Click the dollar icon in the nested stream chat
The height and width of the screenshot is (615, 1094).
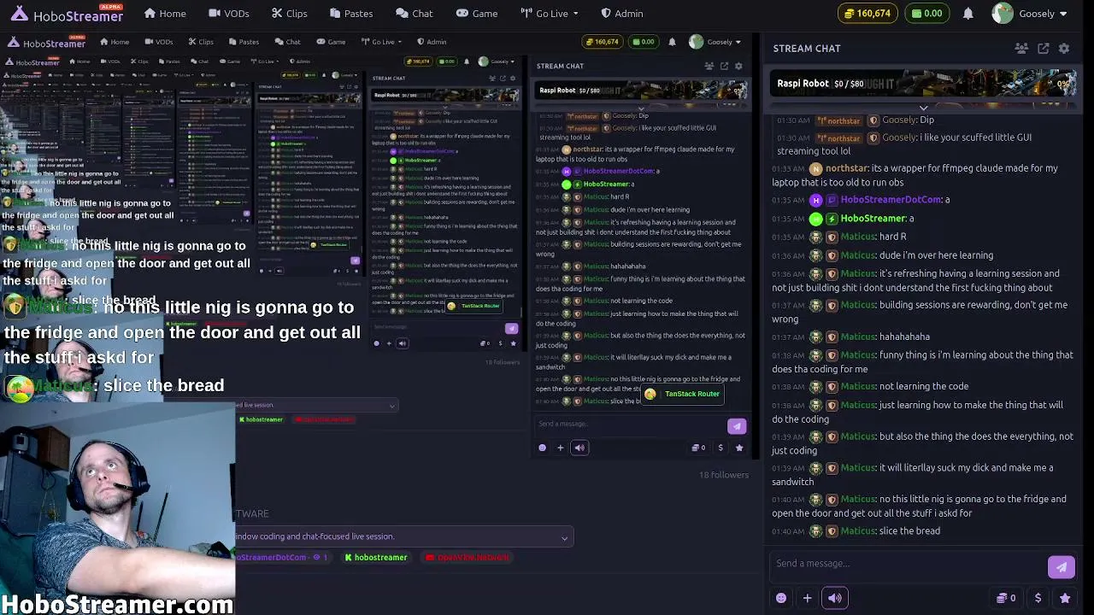(x=721, y=448)
